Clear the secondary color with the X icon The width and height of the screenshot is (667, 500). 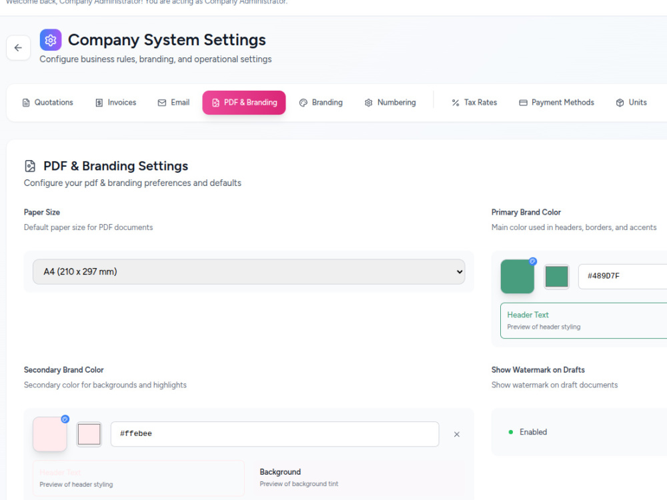pyautogui.click(x=457, y=434)
